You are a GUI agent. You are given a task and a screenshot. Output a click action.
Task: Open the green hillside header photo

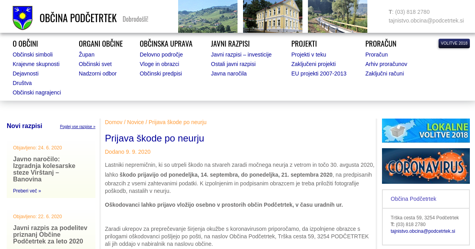(x=207, y=16)
